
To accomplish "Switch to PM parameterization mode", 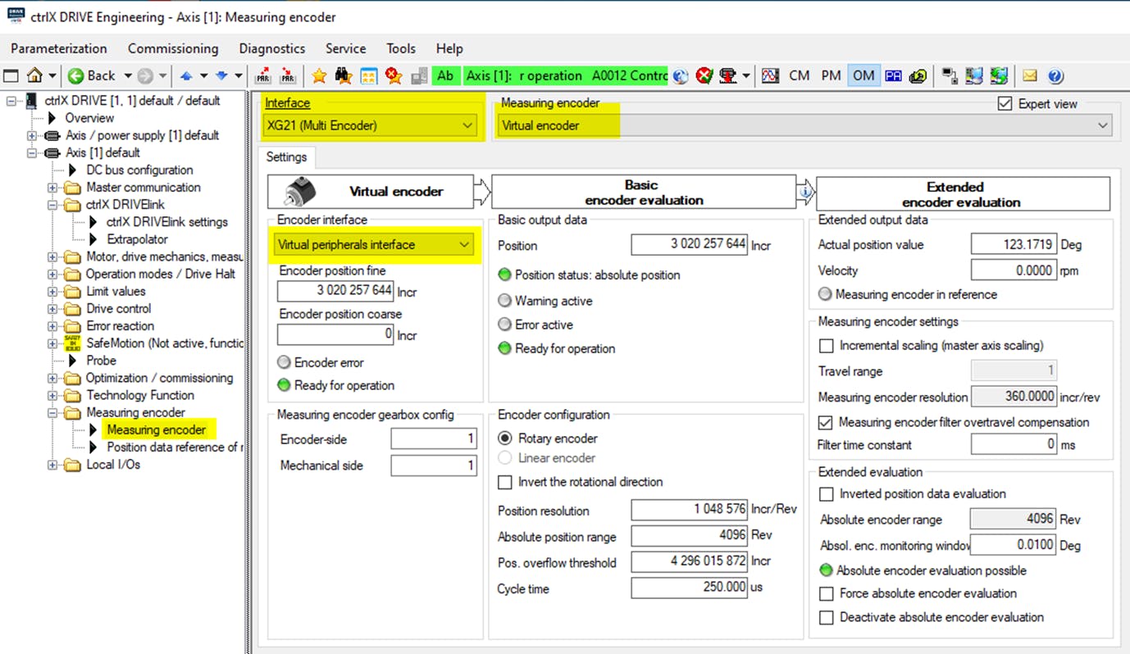I will click(831, 75).
